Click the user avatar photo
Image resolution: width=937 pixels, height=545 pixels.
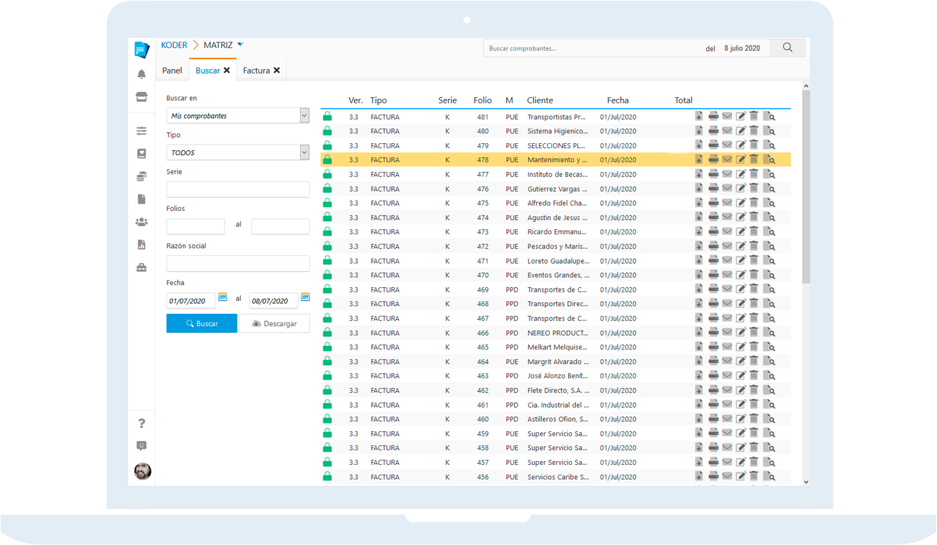click(143, 471)
